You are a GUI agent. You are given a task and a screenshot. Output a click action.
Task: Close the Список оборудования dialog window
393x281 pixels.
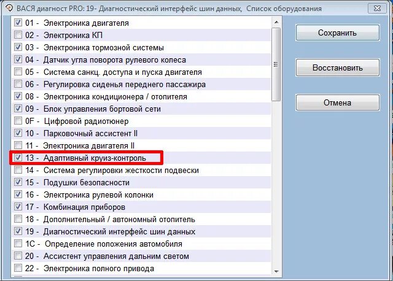377,8
